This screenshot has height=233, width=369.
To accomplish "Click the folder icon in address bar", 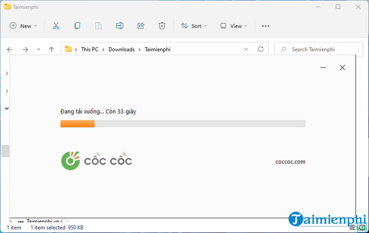I will point(69,49).
